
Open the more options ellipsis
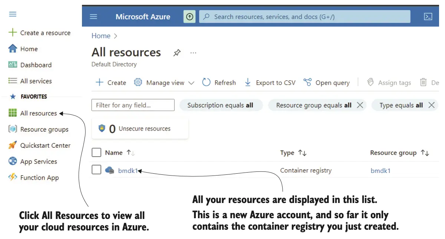[x=193, y=53]
